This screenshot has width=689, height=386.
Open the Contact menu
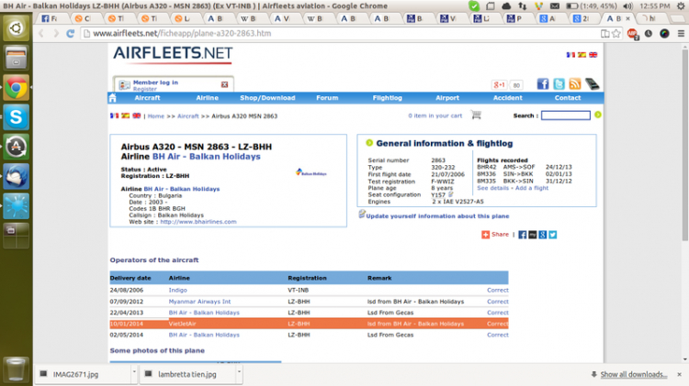coord(568,98)
